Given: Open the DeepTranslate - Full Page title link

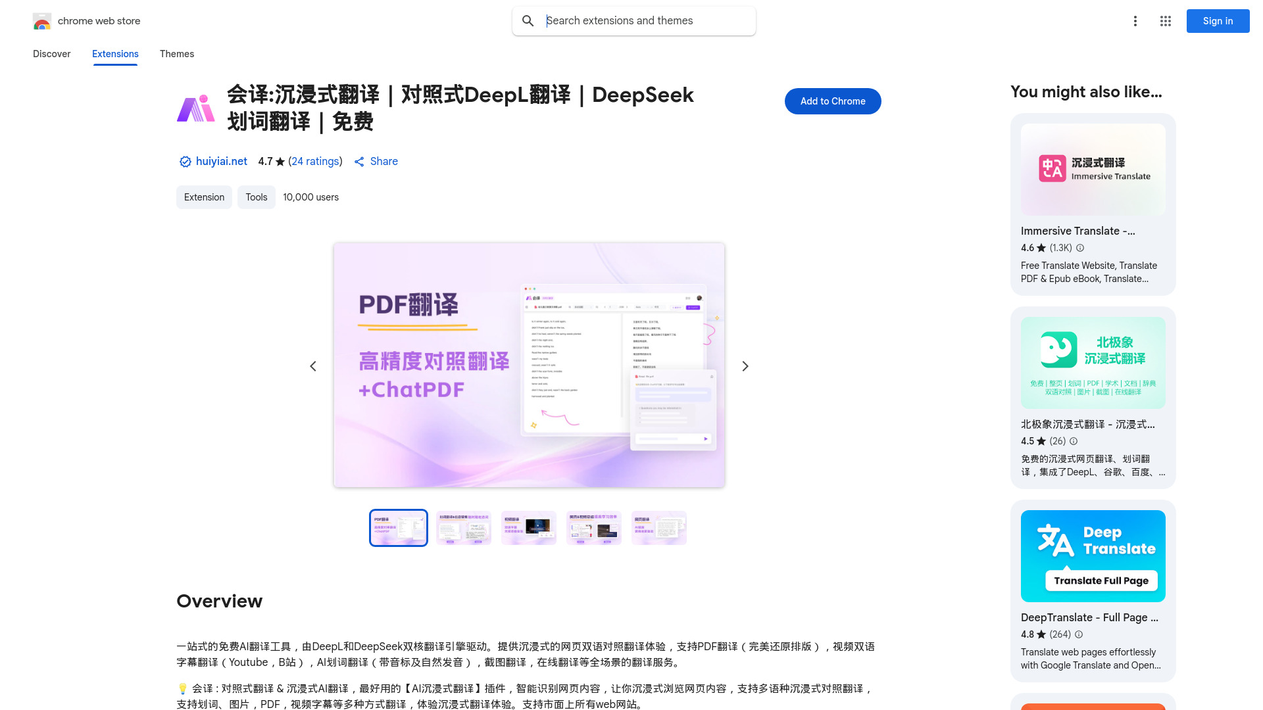Looking at the screenshot, I should click(1090, 617).
